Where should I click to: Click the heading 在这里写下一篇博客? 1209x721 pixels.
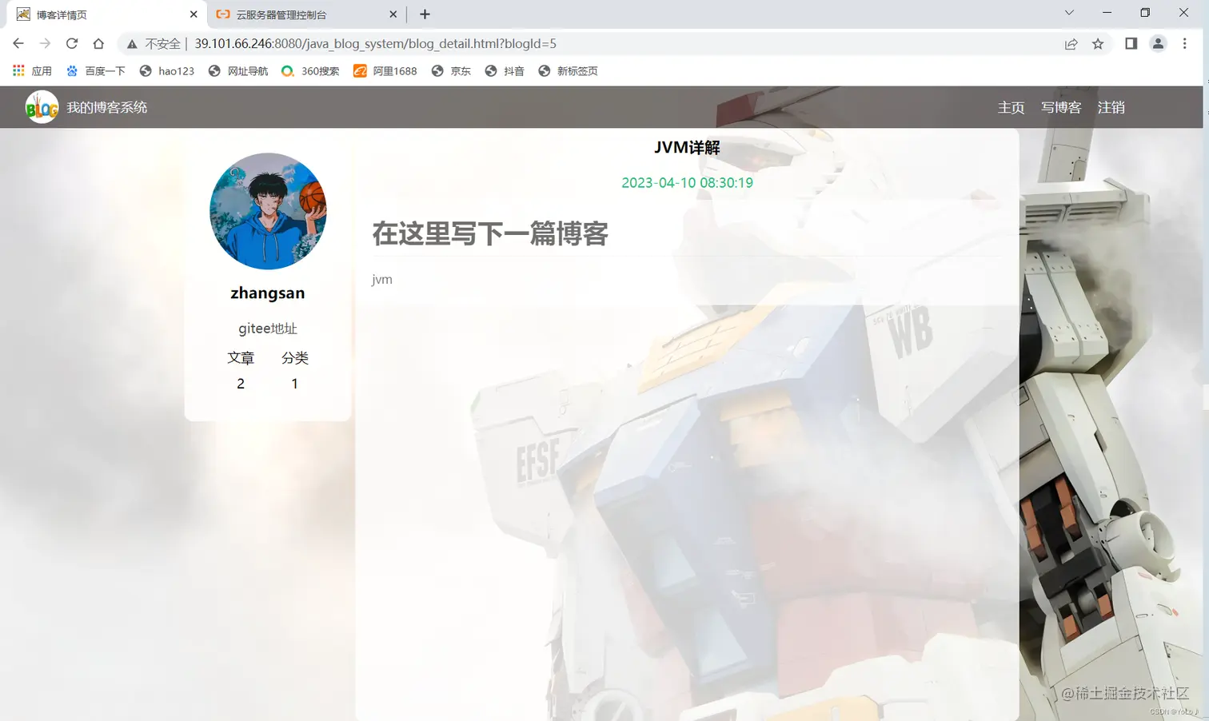coord(490,233)
